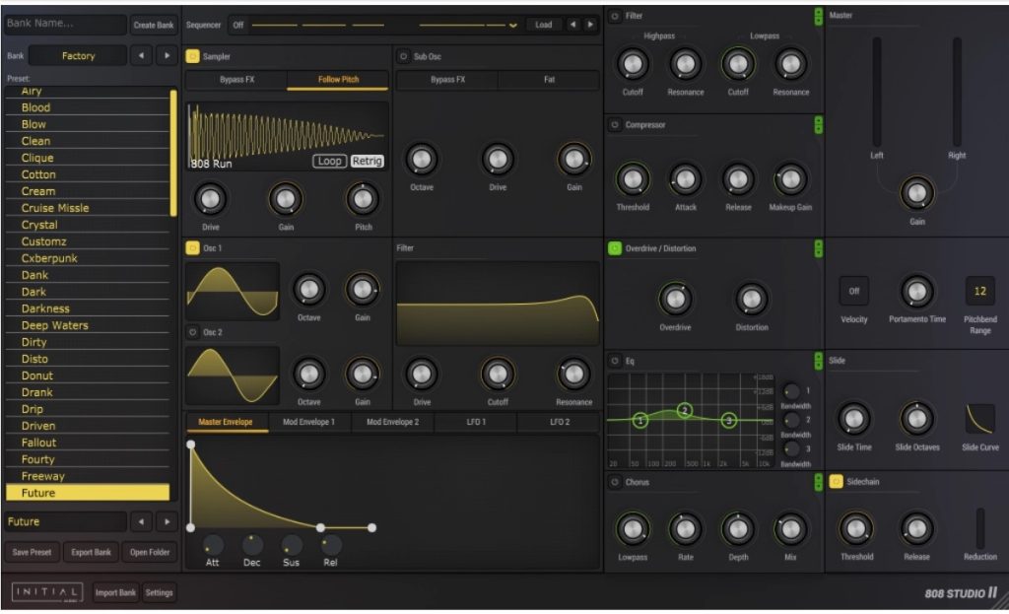Open the Mod Envelope 1 tab

click(308, 422)
